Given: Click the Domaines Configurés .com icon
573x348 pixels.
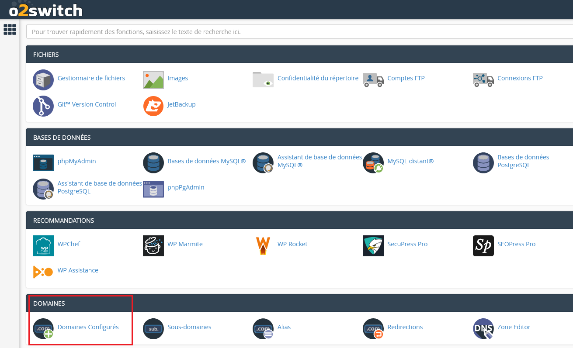Looking at the screenshot, I should tap(43, 329).
